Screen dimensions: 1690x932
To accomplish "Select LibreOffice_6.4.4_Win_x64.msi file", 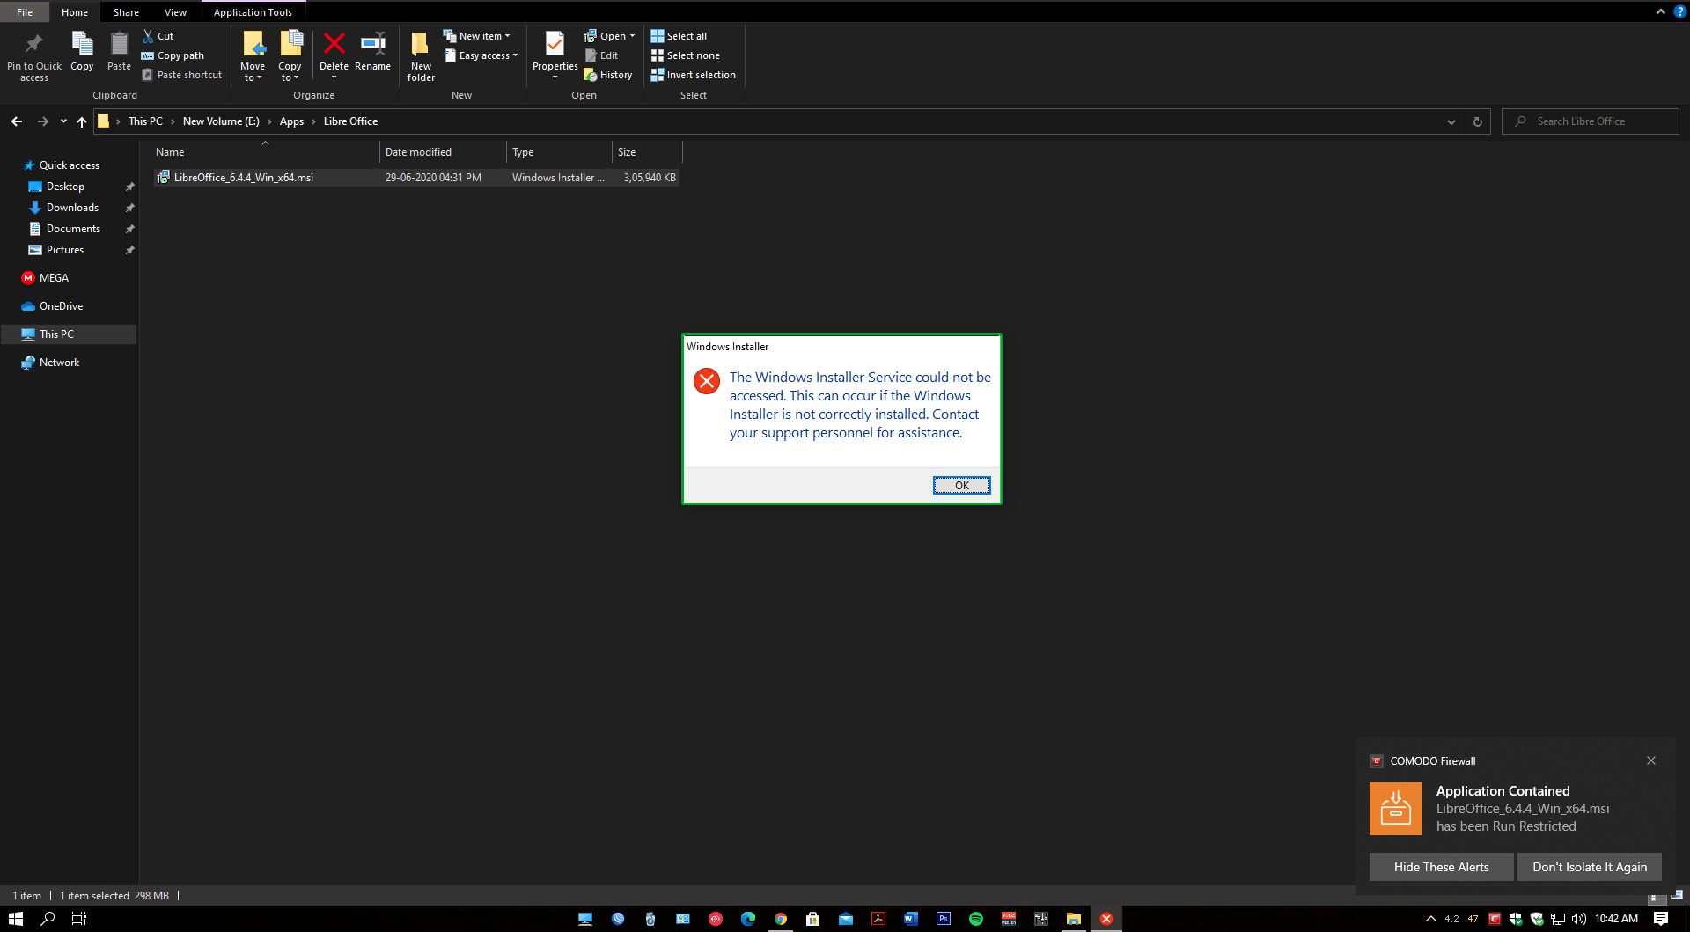I will point(415,178).
